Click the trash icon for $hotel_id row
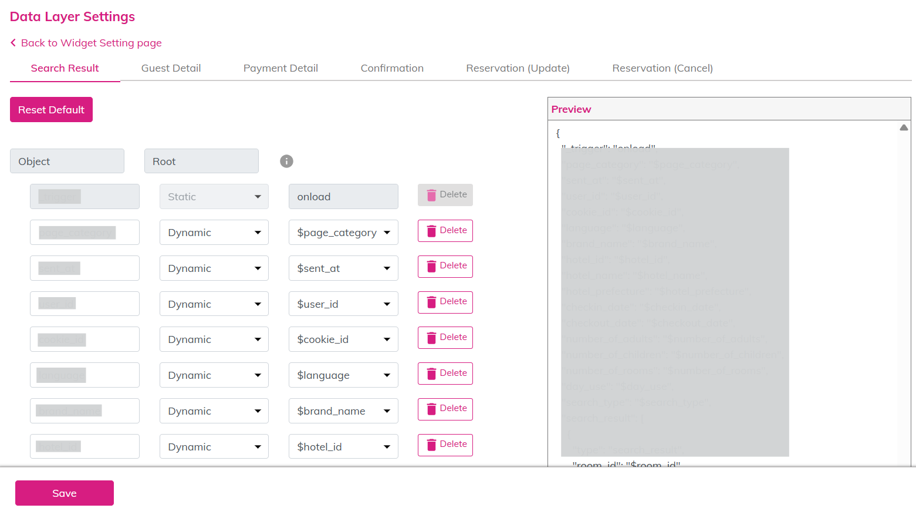916x508 pixels. [x=431, y=445]
